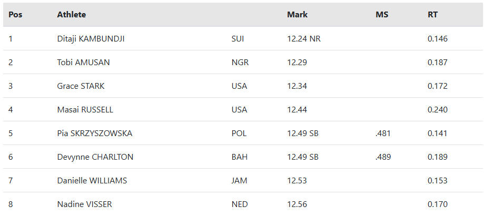
Task: Open Nadine VISSER athlete profile
Action: 85,204
